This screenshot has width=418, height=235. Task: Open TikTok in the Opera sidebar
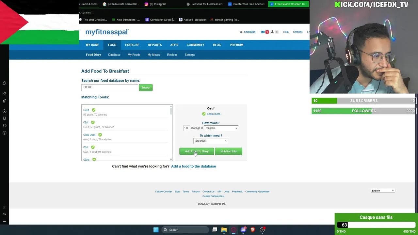pyautogui.click(x=5, y=101)
